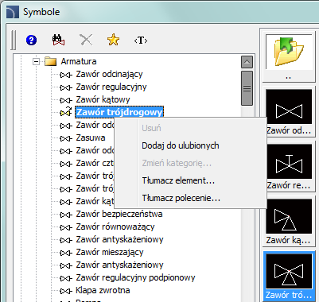The width and height of the screenshot is (319, 302).
Task: Click the valve icon beside Zawór bezpieczeństwa
Action: (x=66, y=215)
